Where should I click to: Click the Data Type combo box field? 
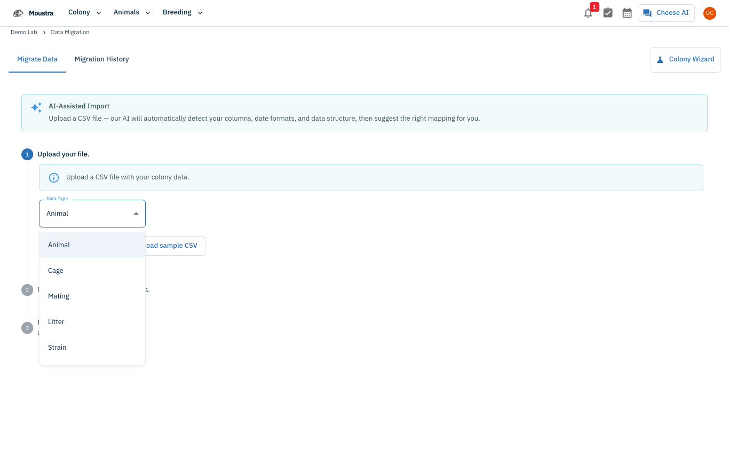[x=92, y=214]
